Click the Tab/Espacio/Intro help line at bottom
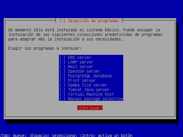Screen dimensions: 183x137 pos(66,135)
